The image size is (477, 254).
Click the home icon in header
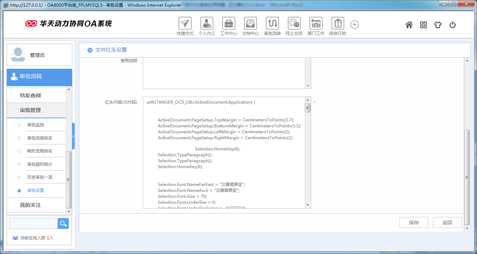(409, 25)
